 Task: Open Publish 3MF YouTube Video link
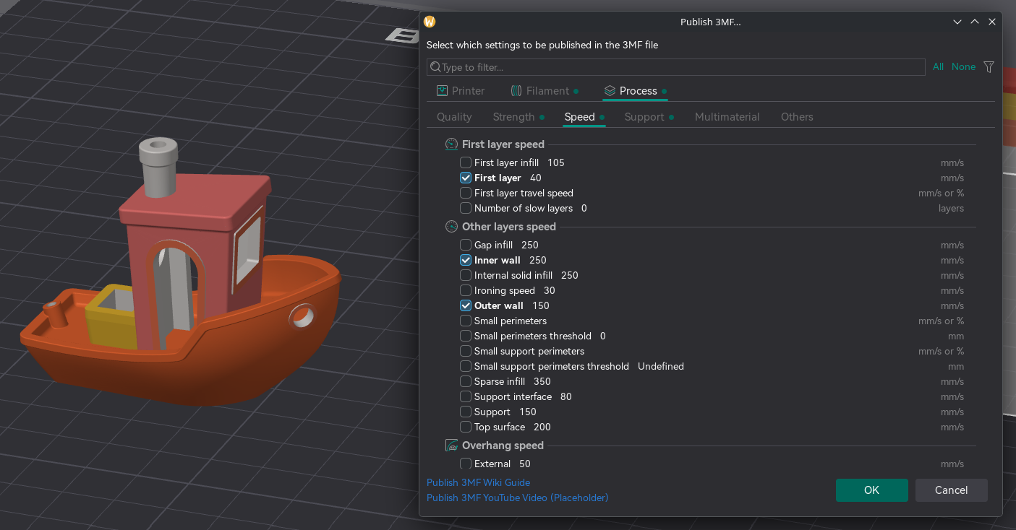518,498
